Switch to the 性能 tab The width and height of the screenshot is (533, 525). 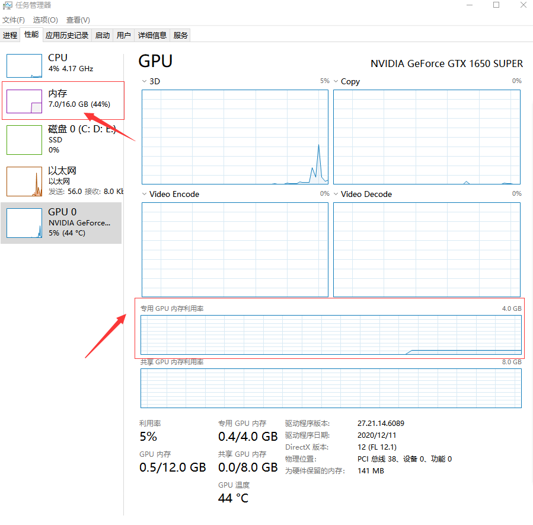(31, 34)
